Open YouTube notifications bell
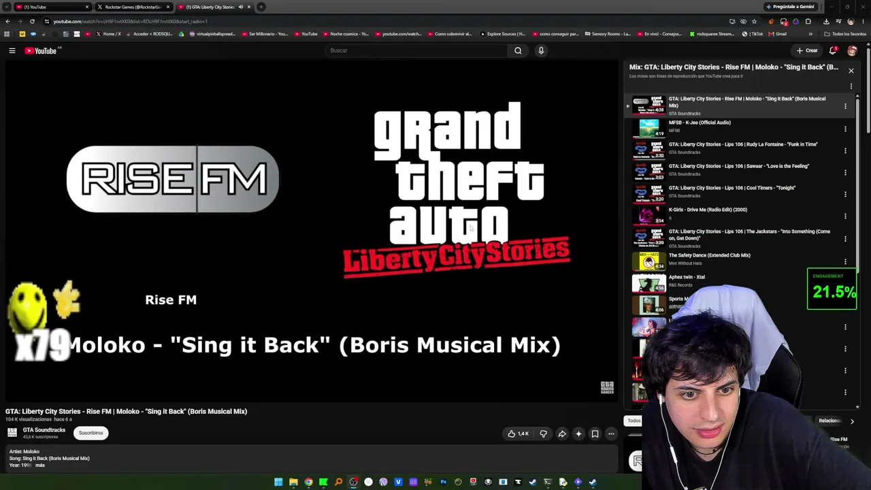871x490 pixels. pyautogui.click(x=833, y=50)
